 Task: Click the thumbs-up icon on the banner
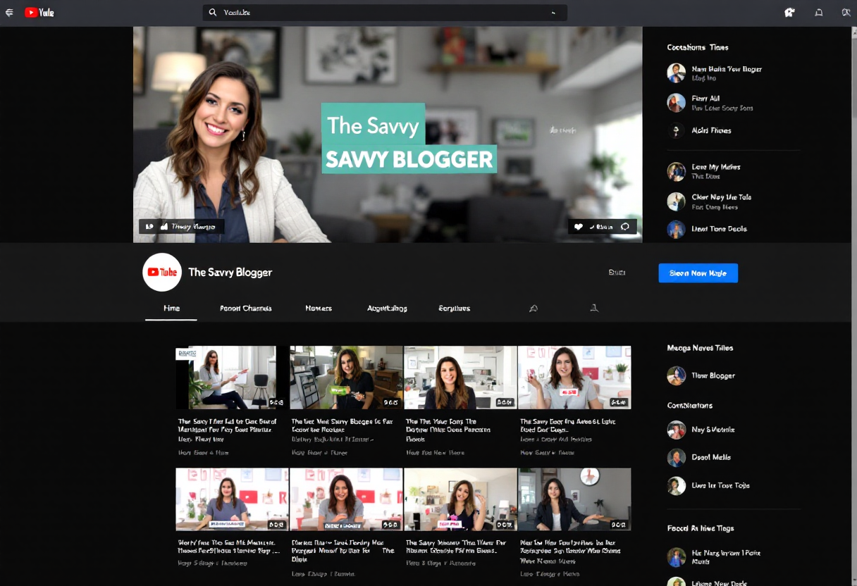tap(164, 226)
